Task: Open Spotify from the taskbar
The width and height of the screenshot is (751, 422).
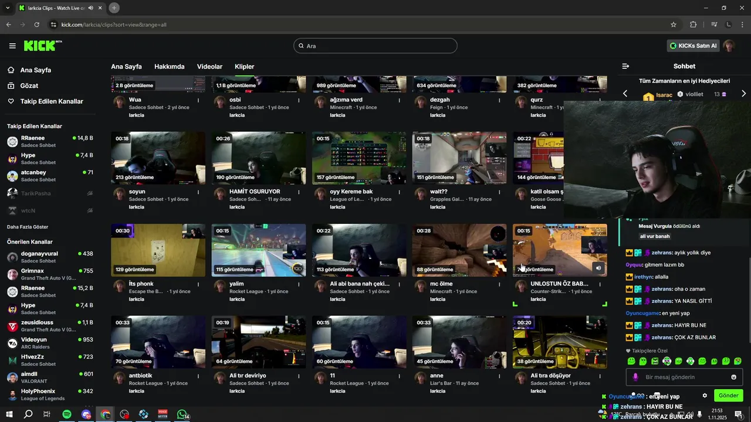Action: coord(67,414)
